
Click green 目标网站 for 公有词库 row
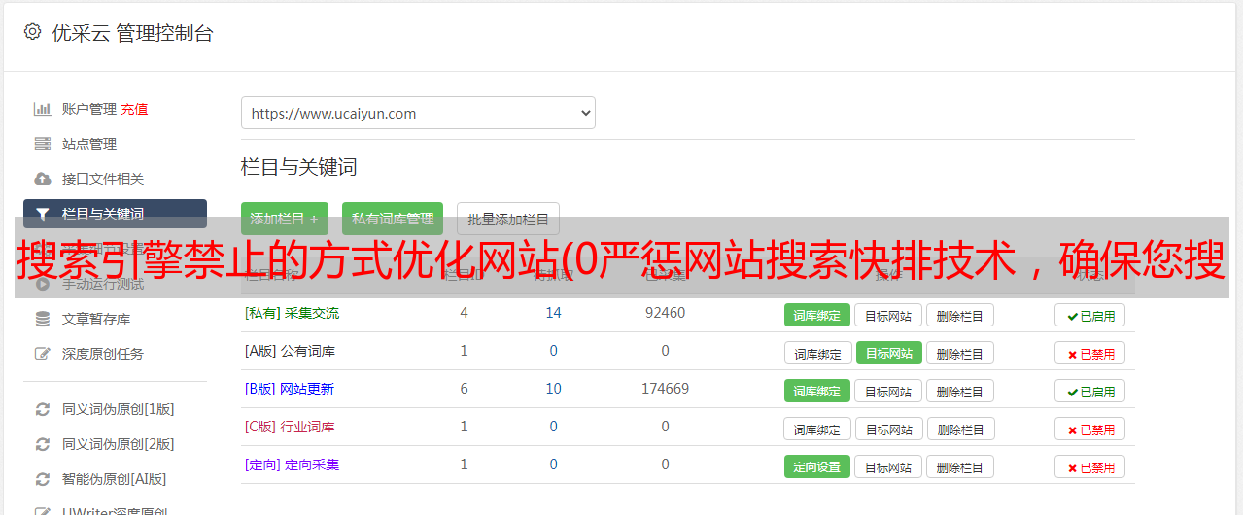tap(888, 353)
